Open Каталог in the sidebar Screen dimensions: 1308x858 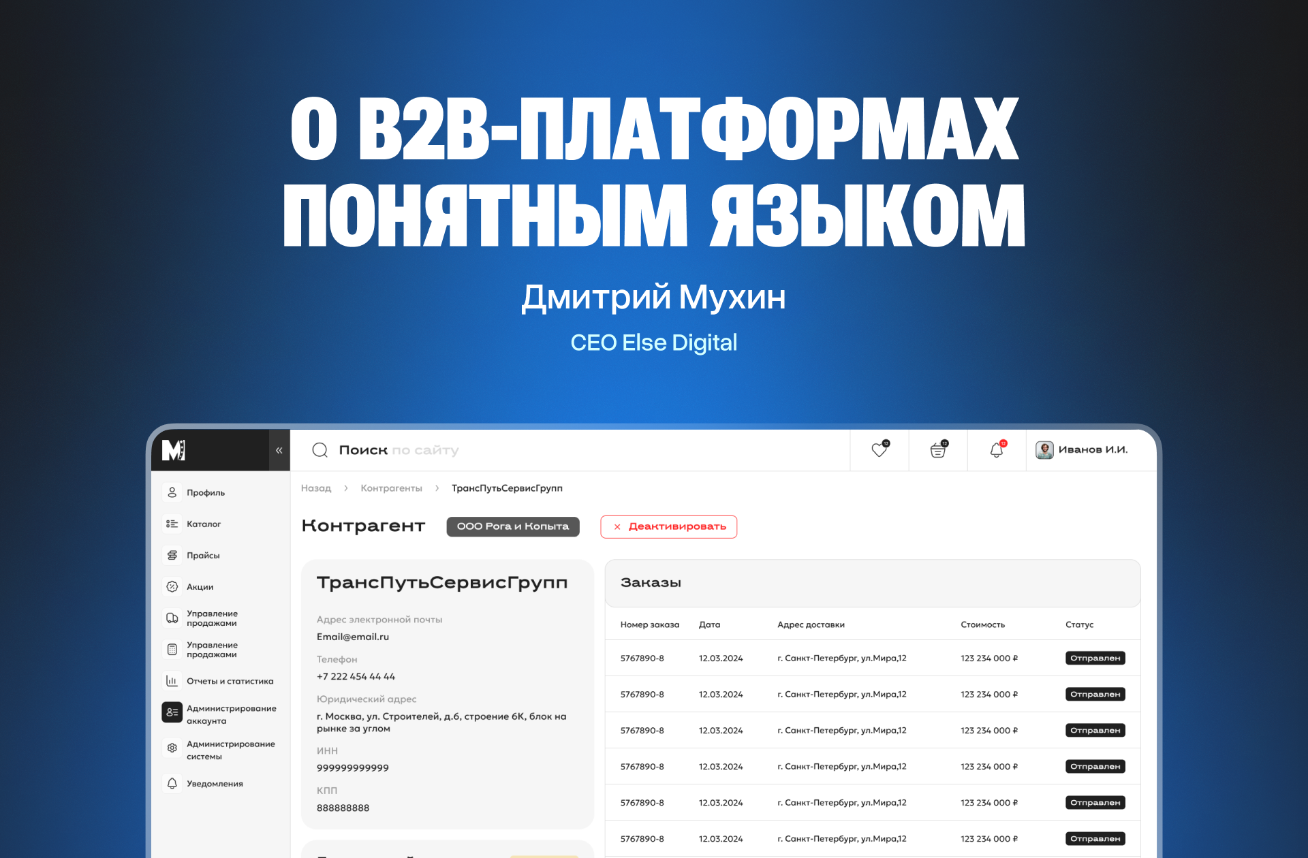click(203, 524)
